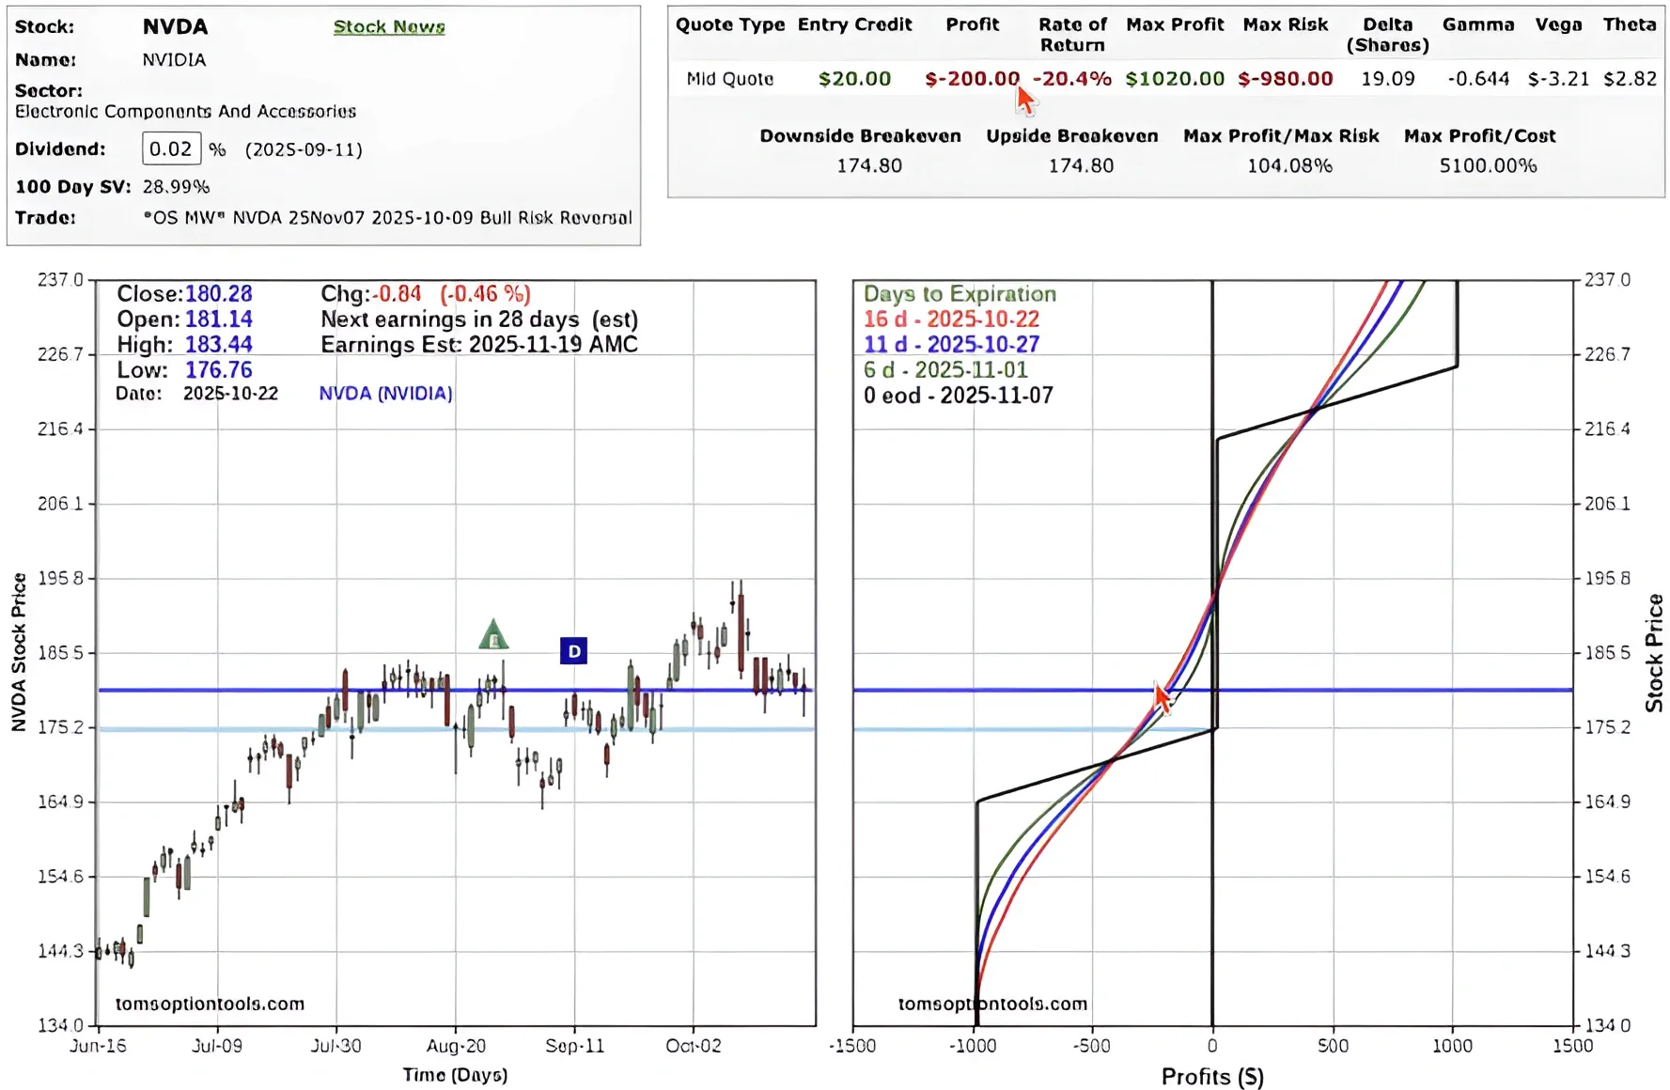Viewport: 1670px width, 1090px height.
Task: Click the Close price 180.28 on the chart
Action: [219, 294]
